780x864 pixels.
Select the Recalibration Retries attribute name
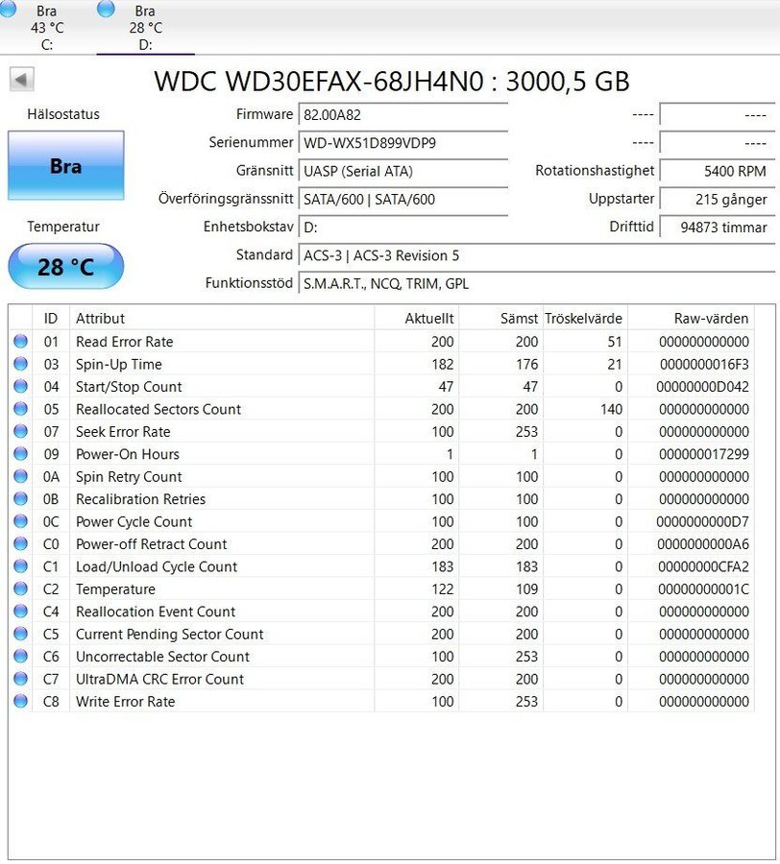140,499
